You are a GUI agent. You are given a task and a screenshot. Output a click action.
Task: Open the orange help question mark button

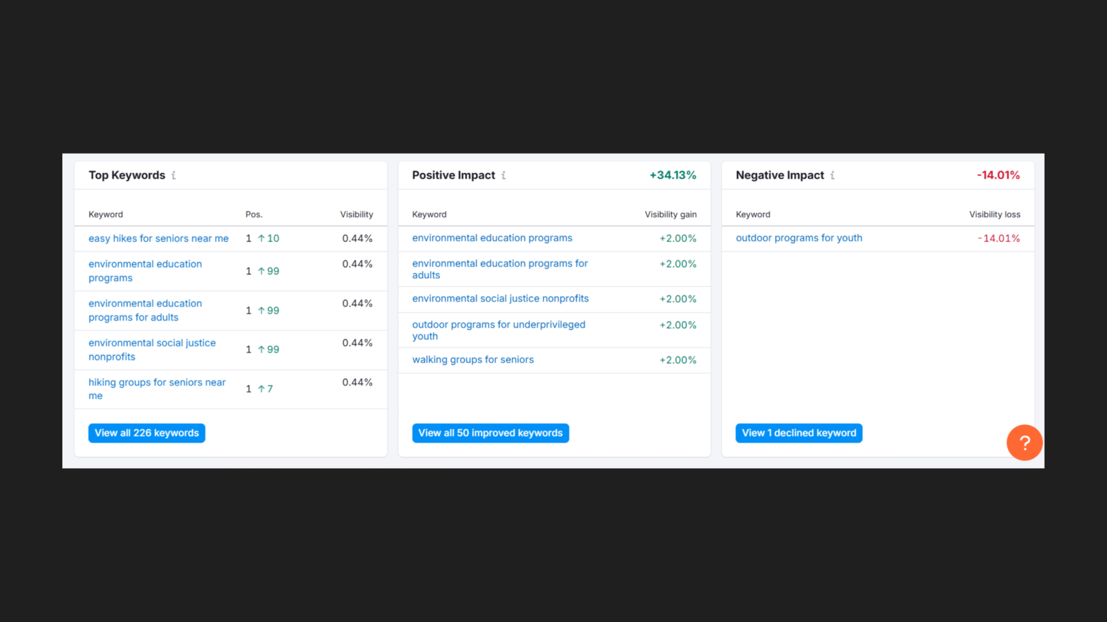(1024, 443)
